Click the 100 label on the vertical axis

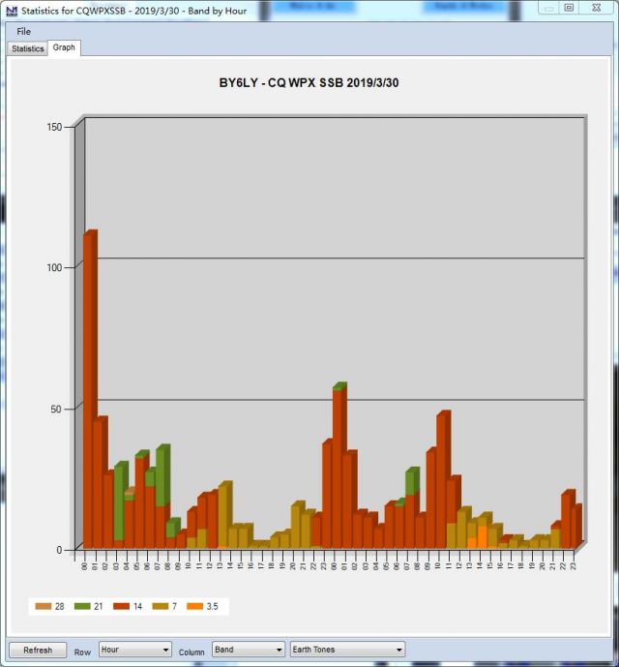coord(54,267)
